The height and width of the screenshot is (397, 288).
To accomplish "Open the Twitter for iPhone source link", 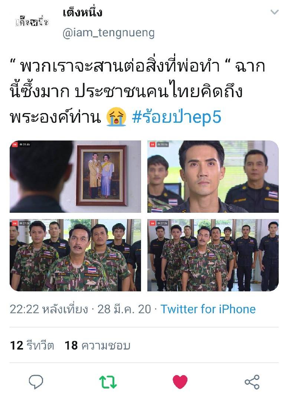I will 208,309.
